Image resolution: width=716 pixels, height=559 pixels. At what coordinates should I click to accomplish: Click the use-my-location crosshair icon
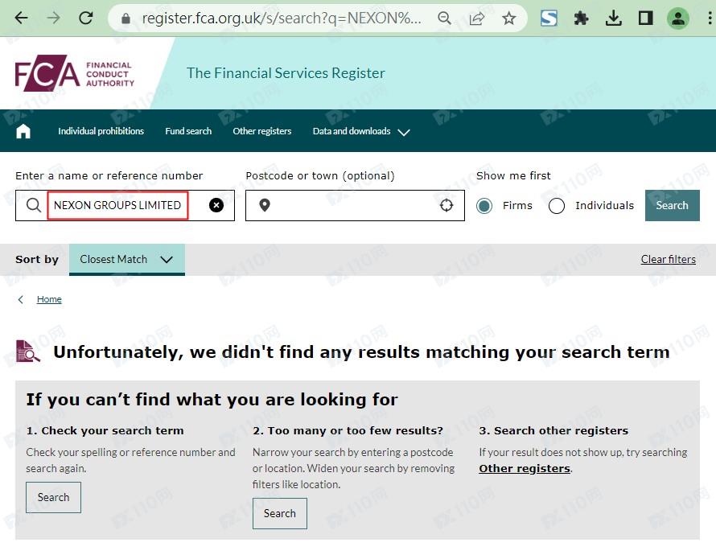tap(446, 205)
